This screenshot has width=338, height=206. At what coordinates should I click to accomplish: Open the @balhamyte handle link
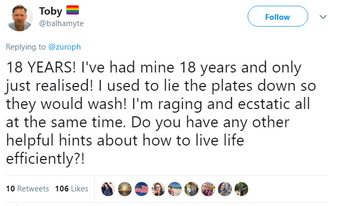(x=62, y=23)
